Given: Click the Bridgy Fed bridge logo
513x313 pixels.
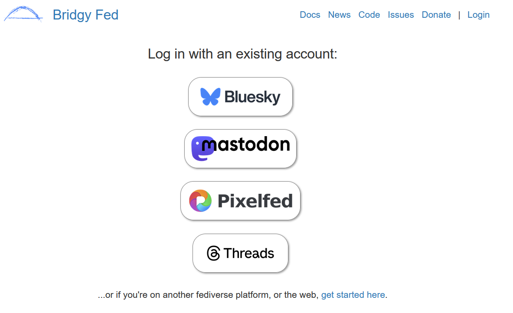Looking at the screenshot, I should coord(23,14).
